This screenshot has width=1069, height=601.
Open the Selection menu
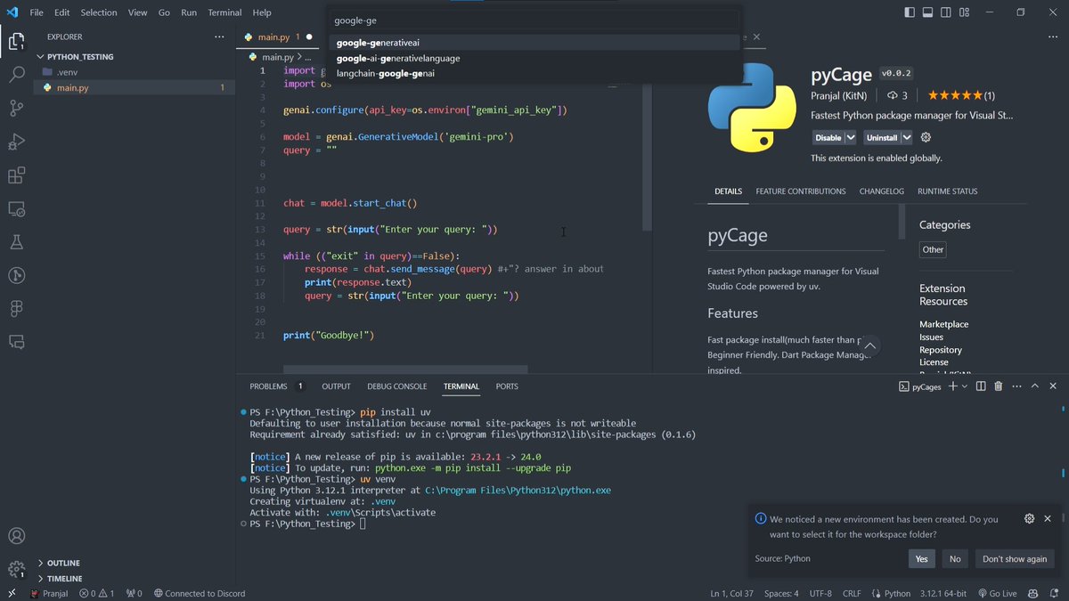tap(99, 12)
